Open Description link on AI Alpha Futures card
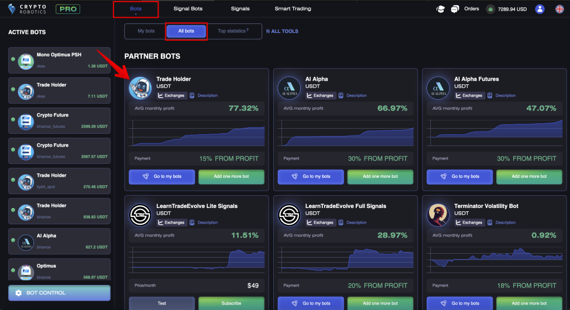 pos(505,95)
